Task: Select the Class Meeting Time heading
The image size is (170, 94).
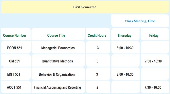Action: (140, 21)
